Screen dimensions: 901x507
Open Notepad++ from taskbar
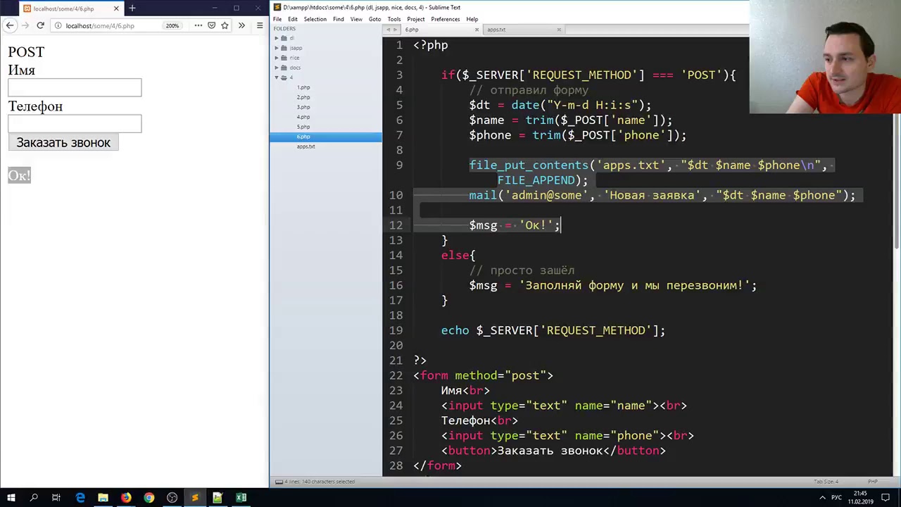pos(218,498)
